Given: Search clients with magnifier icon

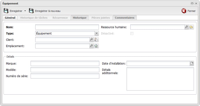Looking at the screenshot, I should [92, 39].
